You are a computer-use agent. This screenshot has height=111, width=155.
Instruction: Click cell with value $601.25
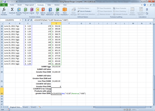(x=56, y=50)
